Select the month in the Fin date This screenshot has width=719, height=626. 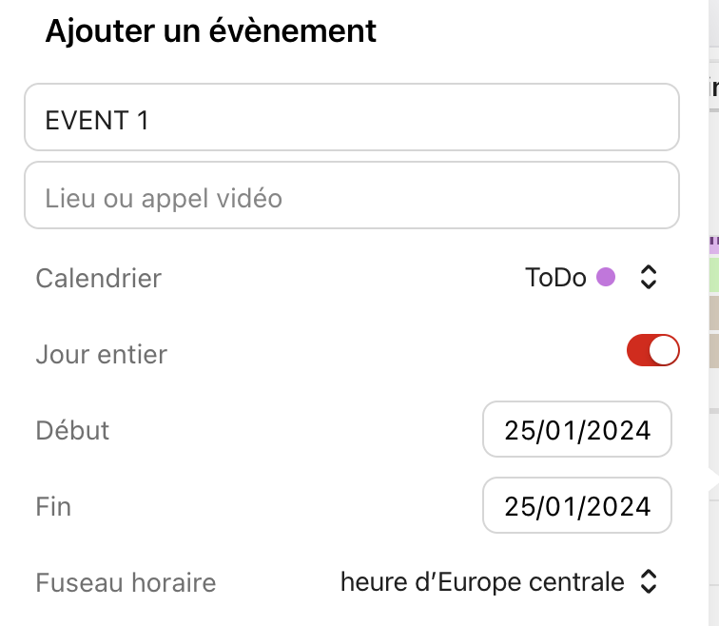(x=562, y=506)
